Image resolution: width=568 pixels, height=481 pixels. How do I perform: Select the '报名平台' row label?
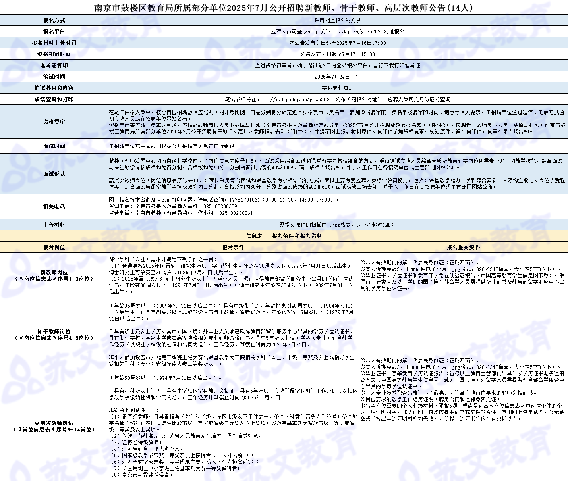click(x=54, y=31)
